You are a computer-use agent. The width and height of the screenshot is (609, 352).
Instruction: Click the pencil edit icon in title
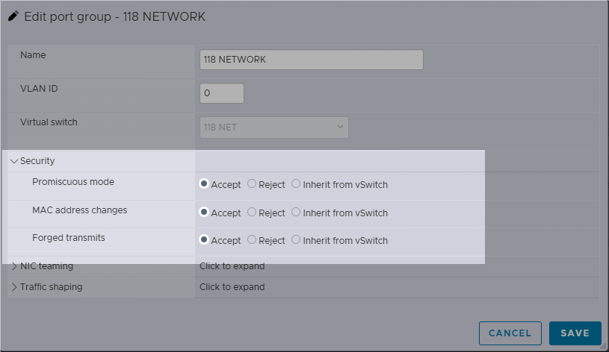(x=13, y=16)
